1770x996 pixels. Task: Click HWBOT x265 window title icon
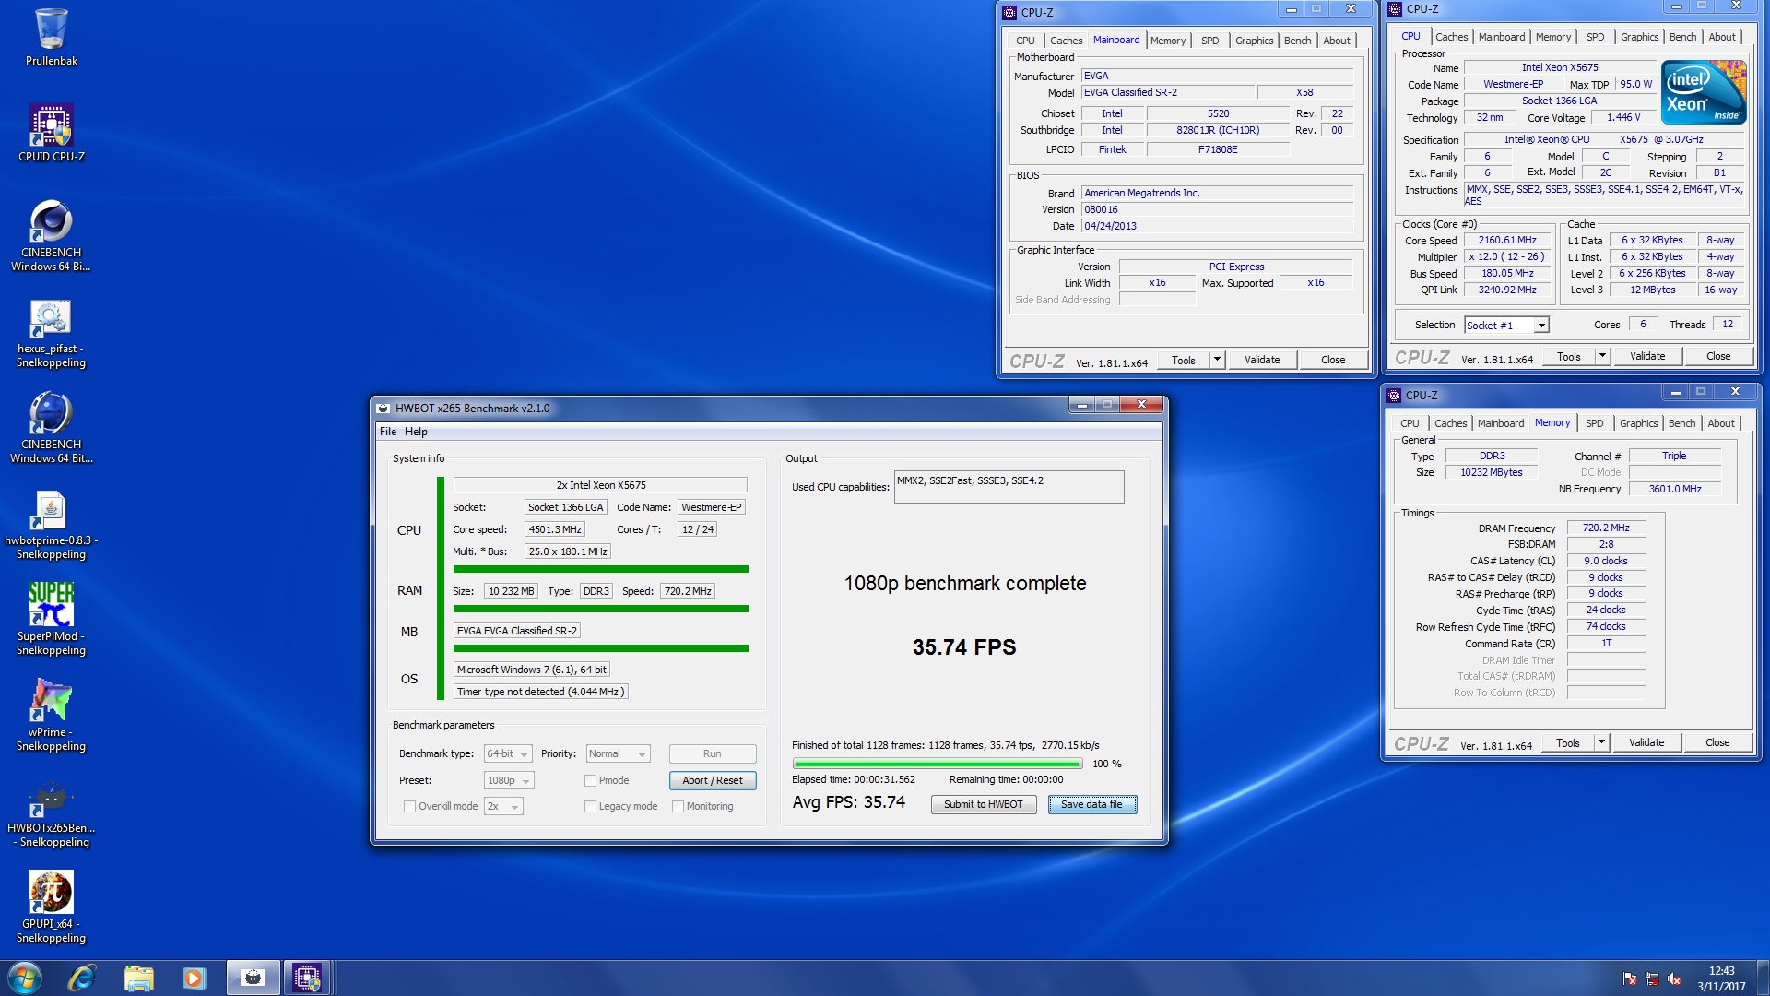tap(383, 408)
